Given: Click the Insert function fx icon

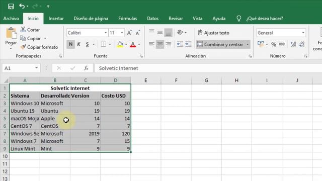Looking at the screenshot, I should tap(86, 68).
